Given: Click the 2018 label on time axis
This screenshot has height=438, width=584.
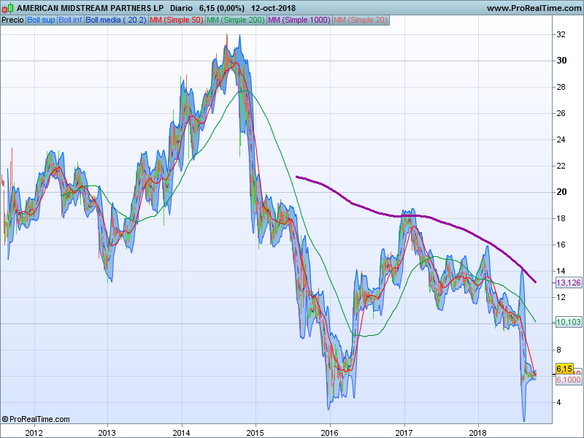Looking at the screenshot, I should 478,433.
